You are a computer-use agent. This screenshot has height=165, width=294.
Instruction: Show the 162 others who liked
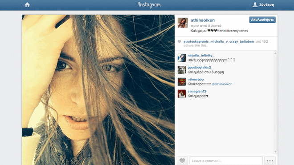click(x=265, y=41)
